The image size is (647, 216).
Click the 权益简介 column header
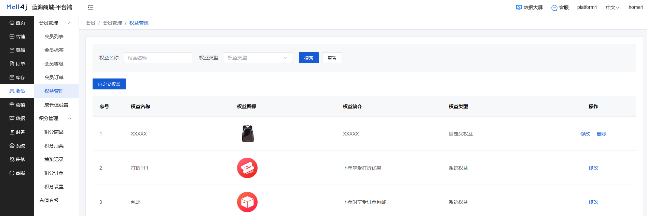[x=353, y=106]
